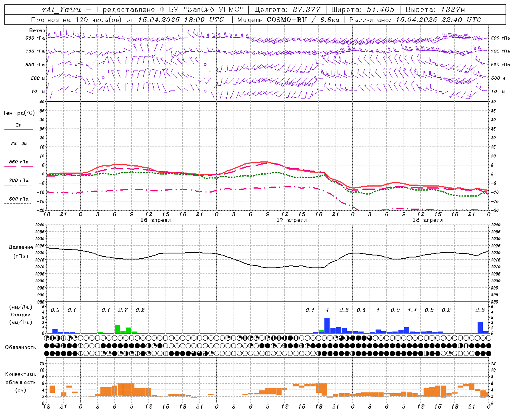The width and height of the screenshot is (512, 410).
Task: Click the 'Td 2м' dew point legend entry
Action: coord(19,143)
